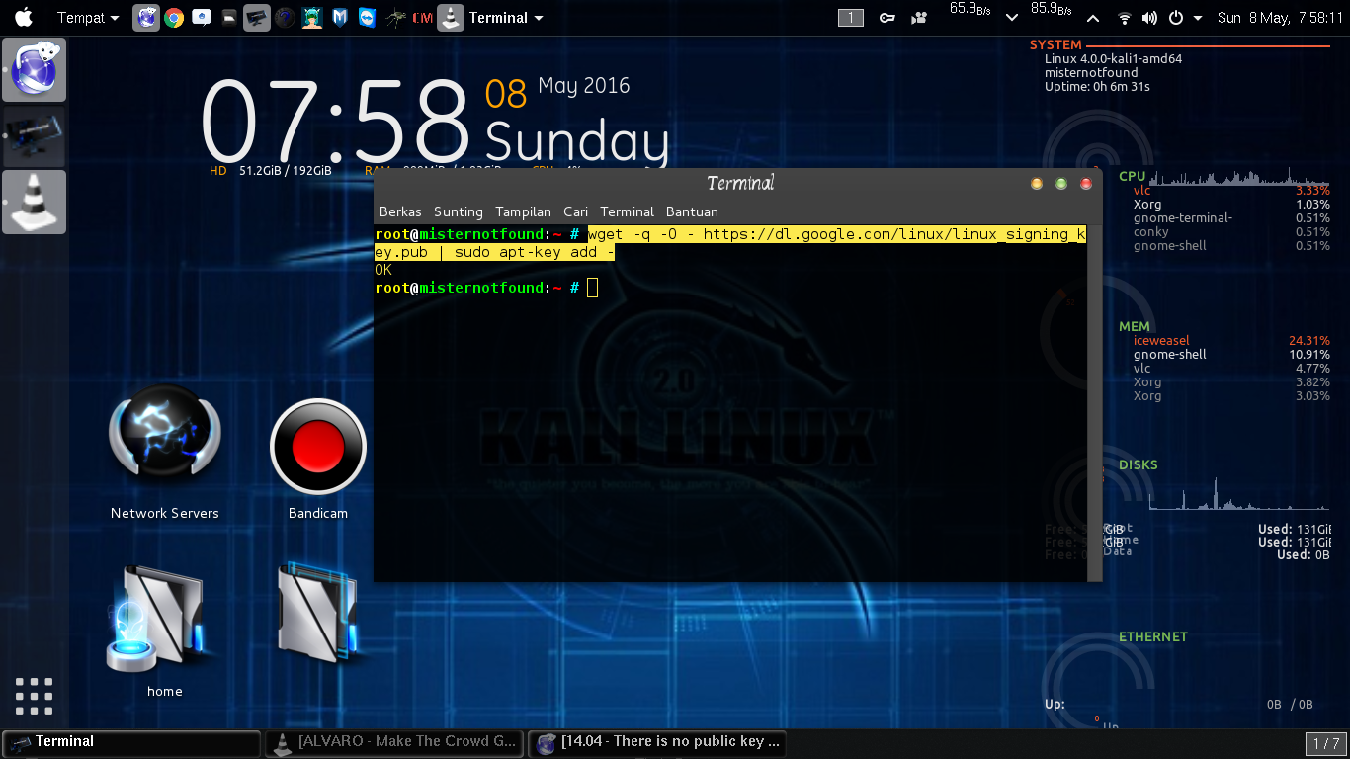The width and height of the screenshot is (1350, 759).
Task: Open the Bantuan menu in Terminal
Action: click(x=692, y=211)
